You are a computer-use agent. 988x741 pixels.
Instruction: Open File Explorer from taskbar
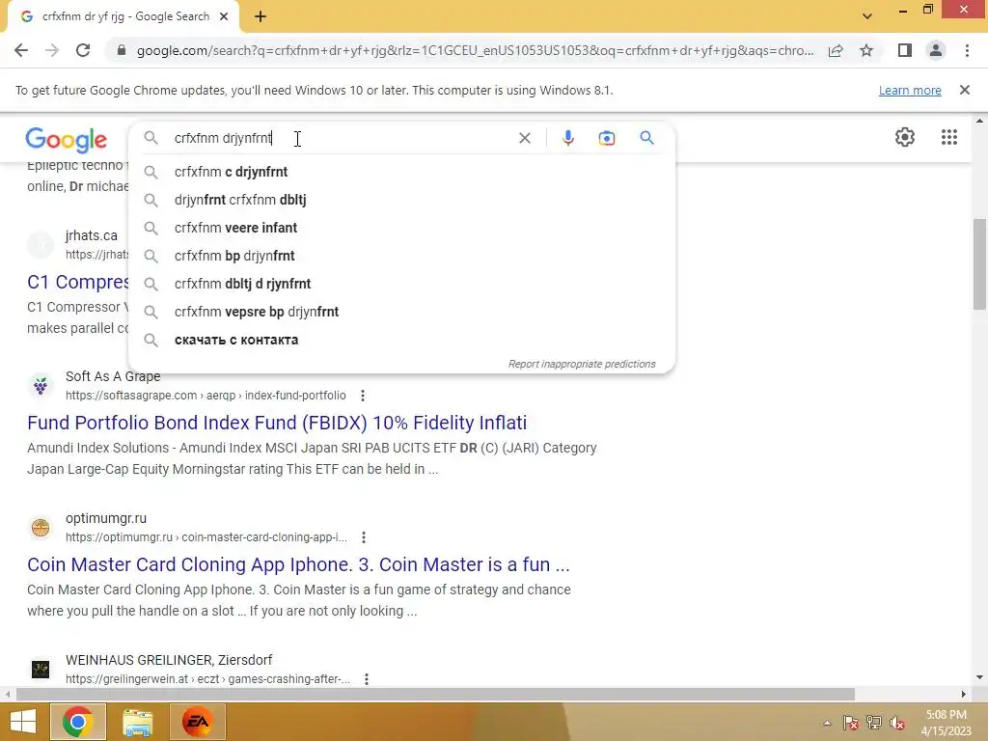137,722
